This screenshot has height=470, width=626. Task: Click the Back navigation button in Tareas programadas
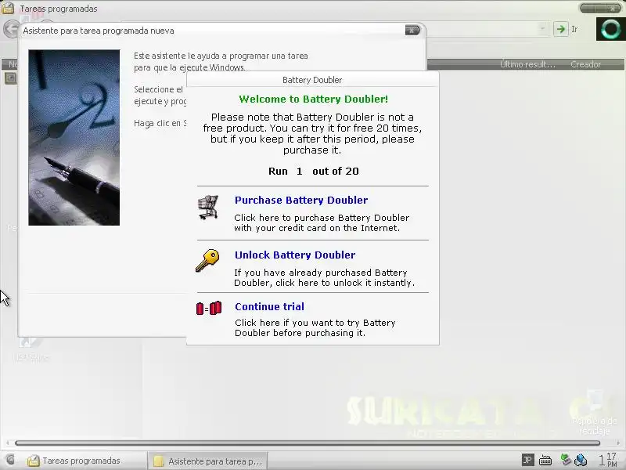[10, 29]
